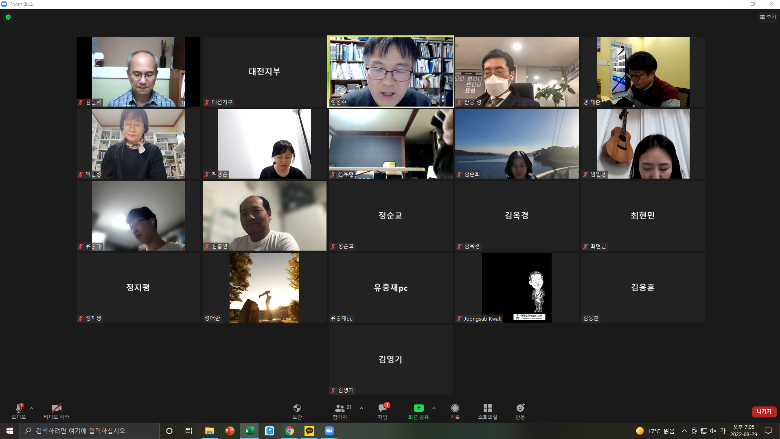Open the Windows notification center
Image resolution: width=780 pixels, height=439 pixels.
pyautogui.click(x=768, y=431)
